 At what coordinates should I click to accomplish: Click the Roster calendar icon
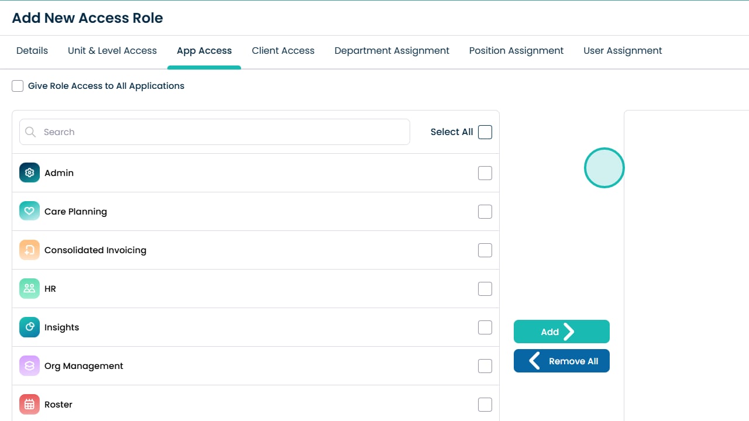29,405
